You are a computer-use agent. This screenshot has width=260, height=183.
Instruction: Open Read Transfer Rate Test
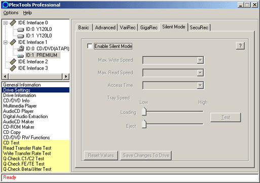(35, 148)
